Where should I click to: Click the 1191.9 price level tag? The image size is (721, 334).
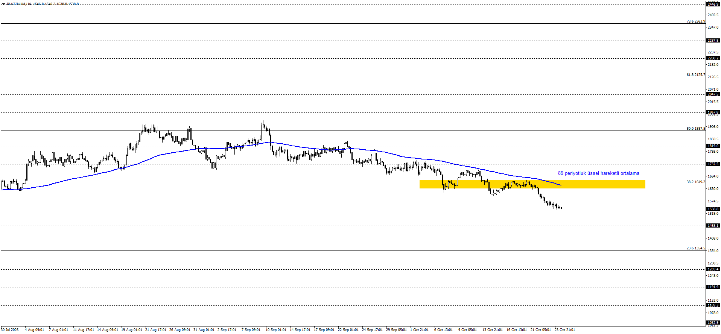(713, 287)
